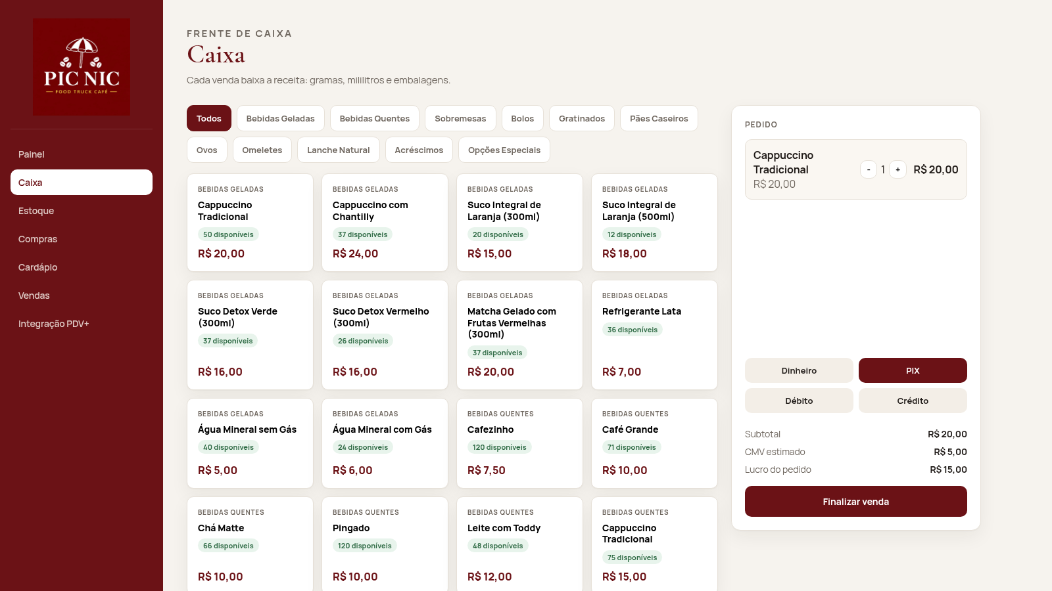Filter products by Bebidas Quentes
Screen dimensions: 1052x591
coord(375,118)
